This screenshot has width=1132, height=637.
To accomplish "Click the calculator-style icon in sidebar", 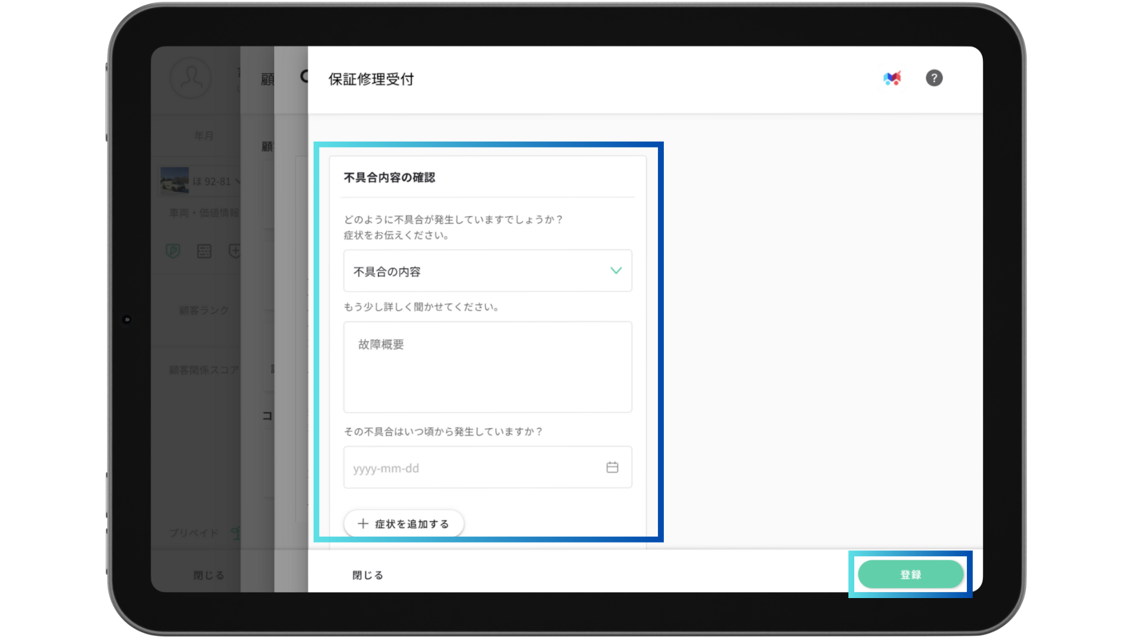I will click(204, 251).
